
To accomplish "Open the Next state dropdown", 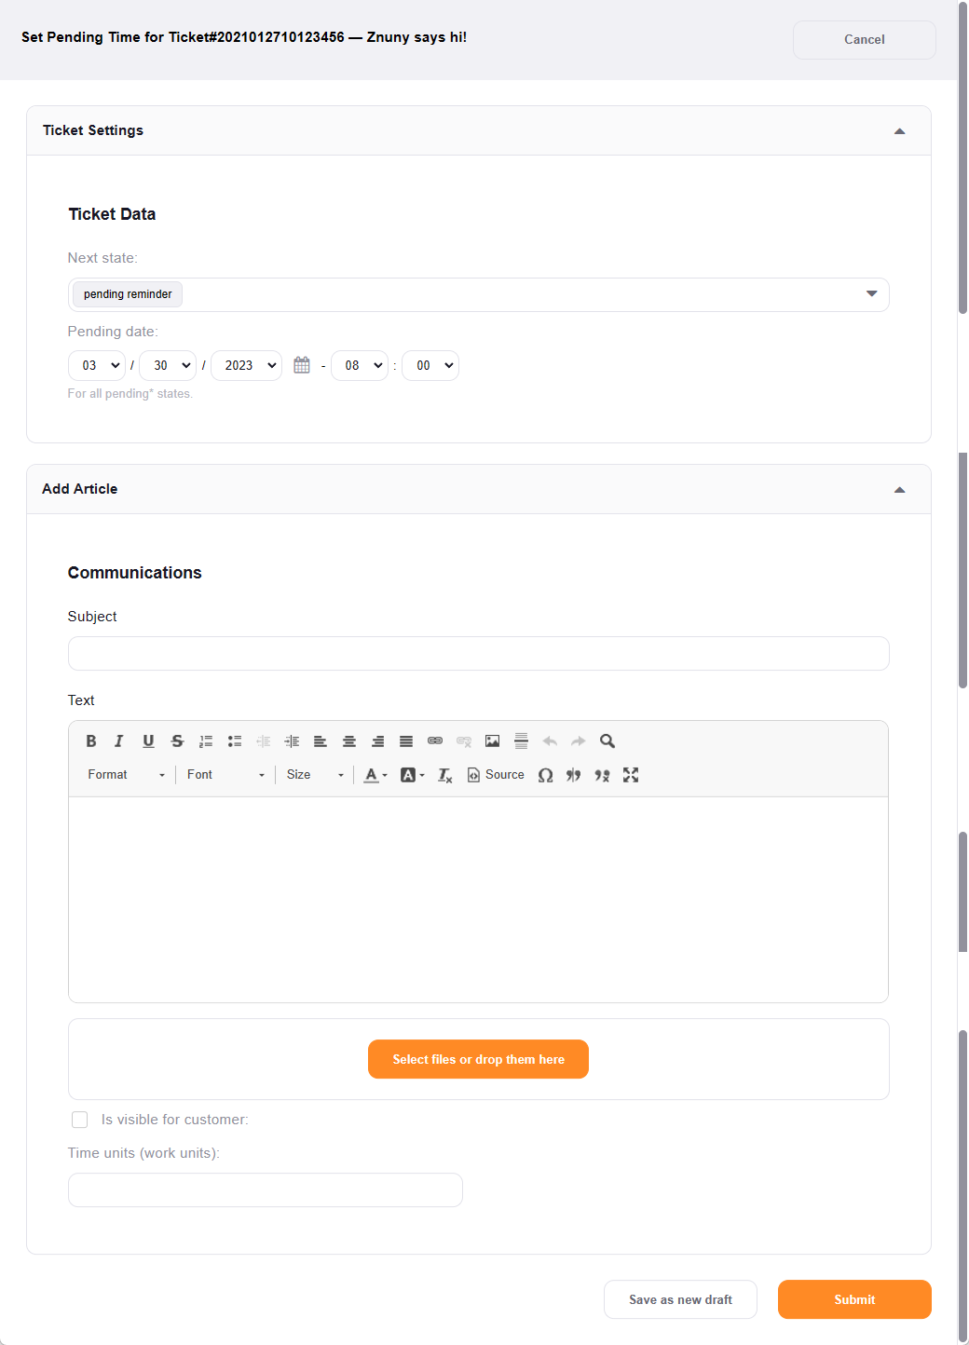I will click(478, 294).
